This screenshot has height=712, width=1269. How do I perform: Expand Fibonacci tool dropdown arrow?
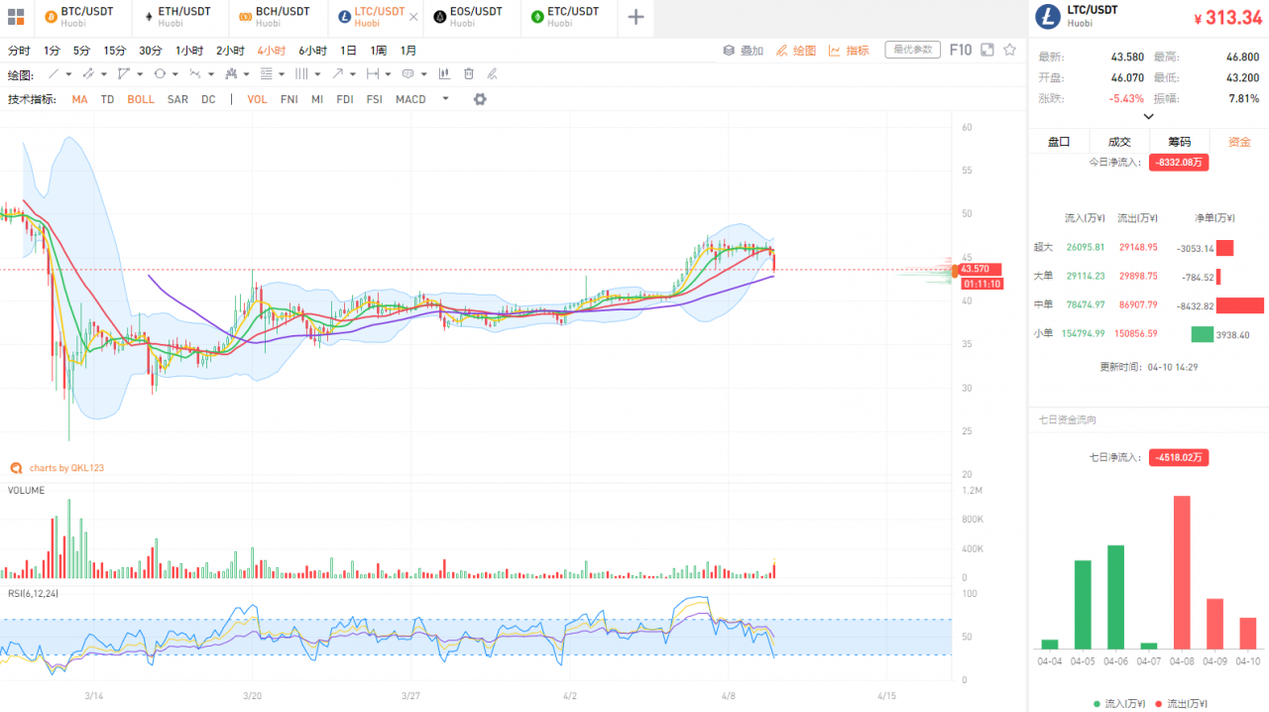coord(282,73)
